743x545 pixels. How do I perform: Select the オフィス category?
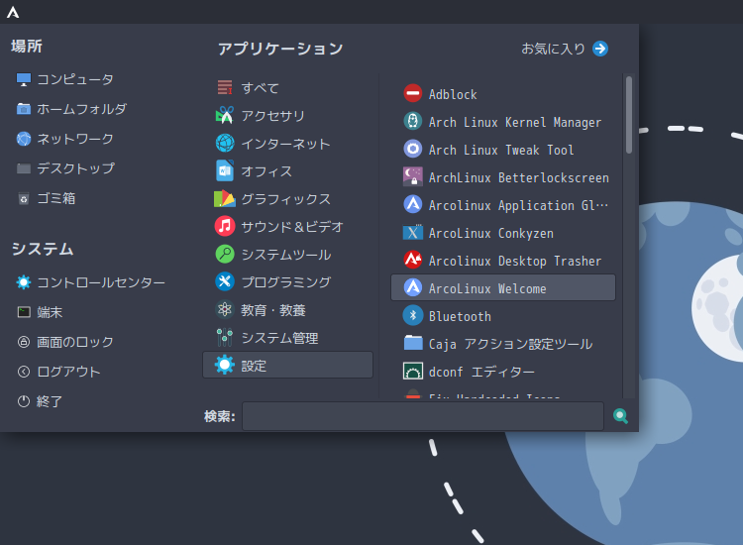pos(288,171)
